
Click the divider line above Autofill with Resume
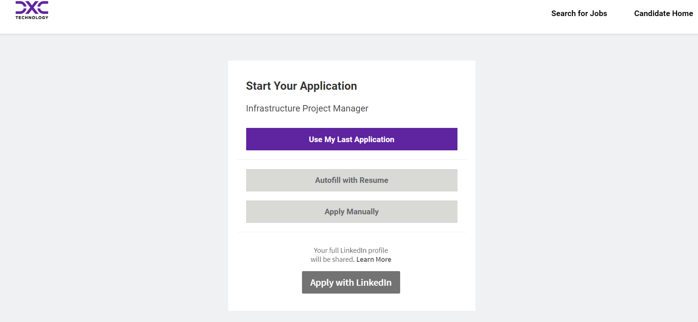351,160
